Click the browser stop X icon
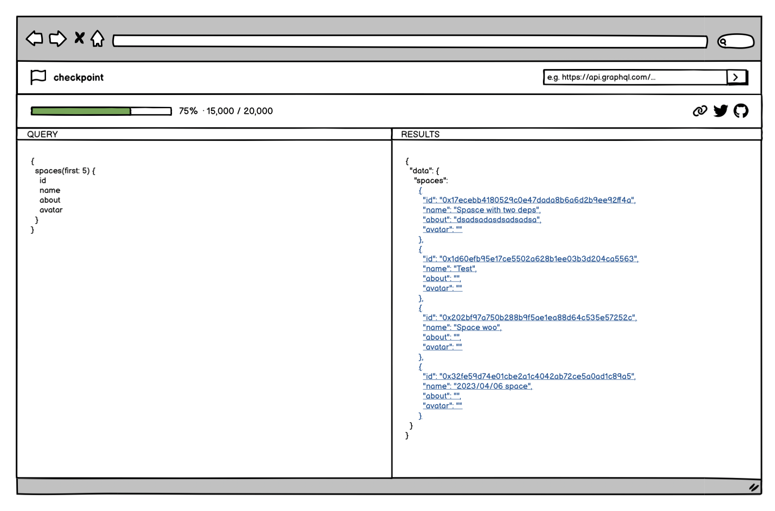Screen dimensions: 775x511 [x=80, y=38]
